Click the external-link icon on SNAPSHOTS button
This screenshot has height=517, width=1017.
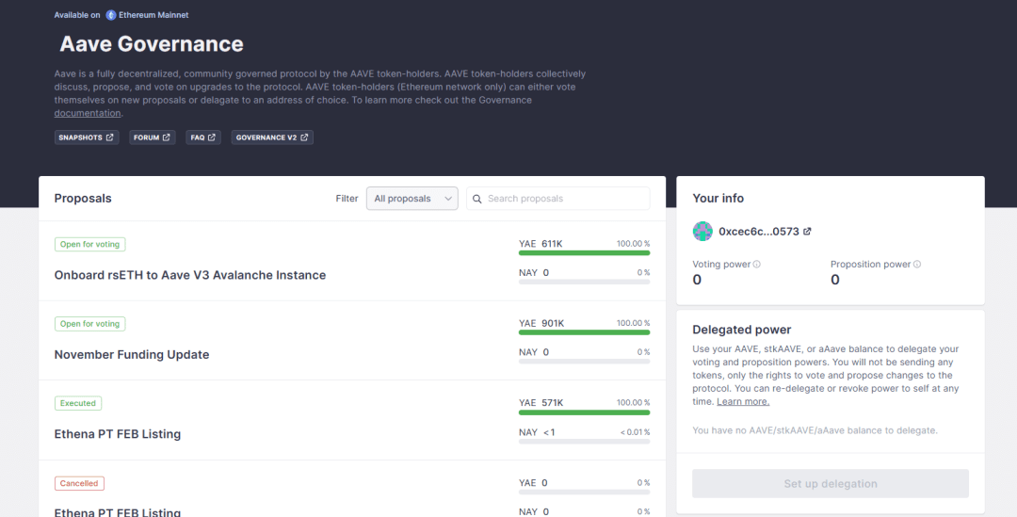tap(109, 137)
